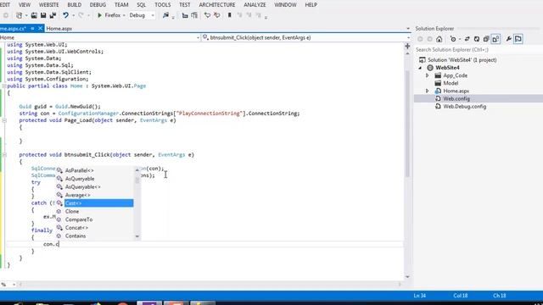Select the Model folder in Solution Explorer

[x=451, y=83]
